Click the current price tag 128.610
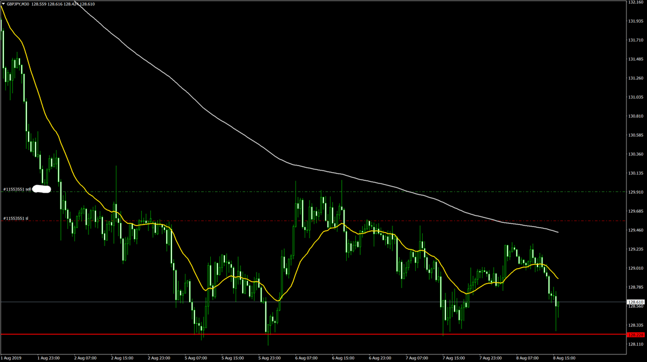The height and width of the screenshot is (362, 647). (x=636, y=302)
